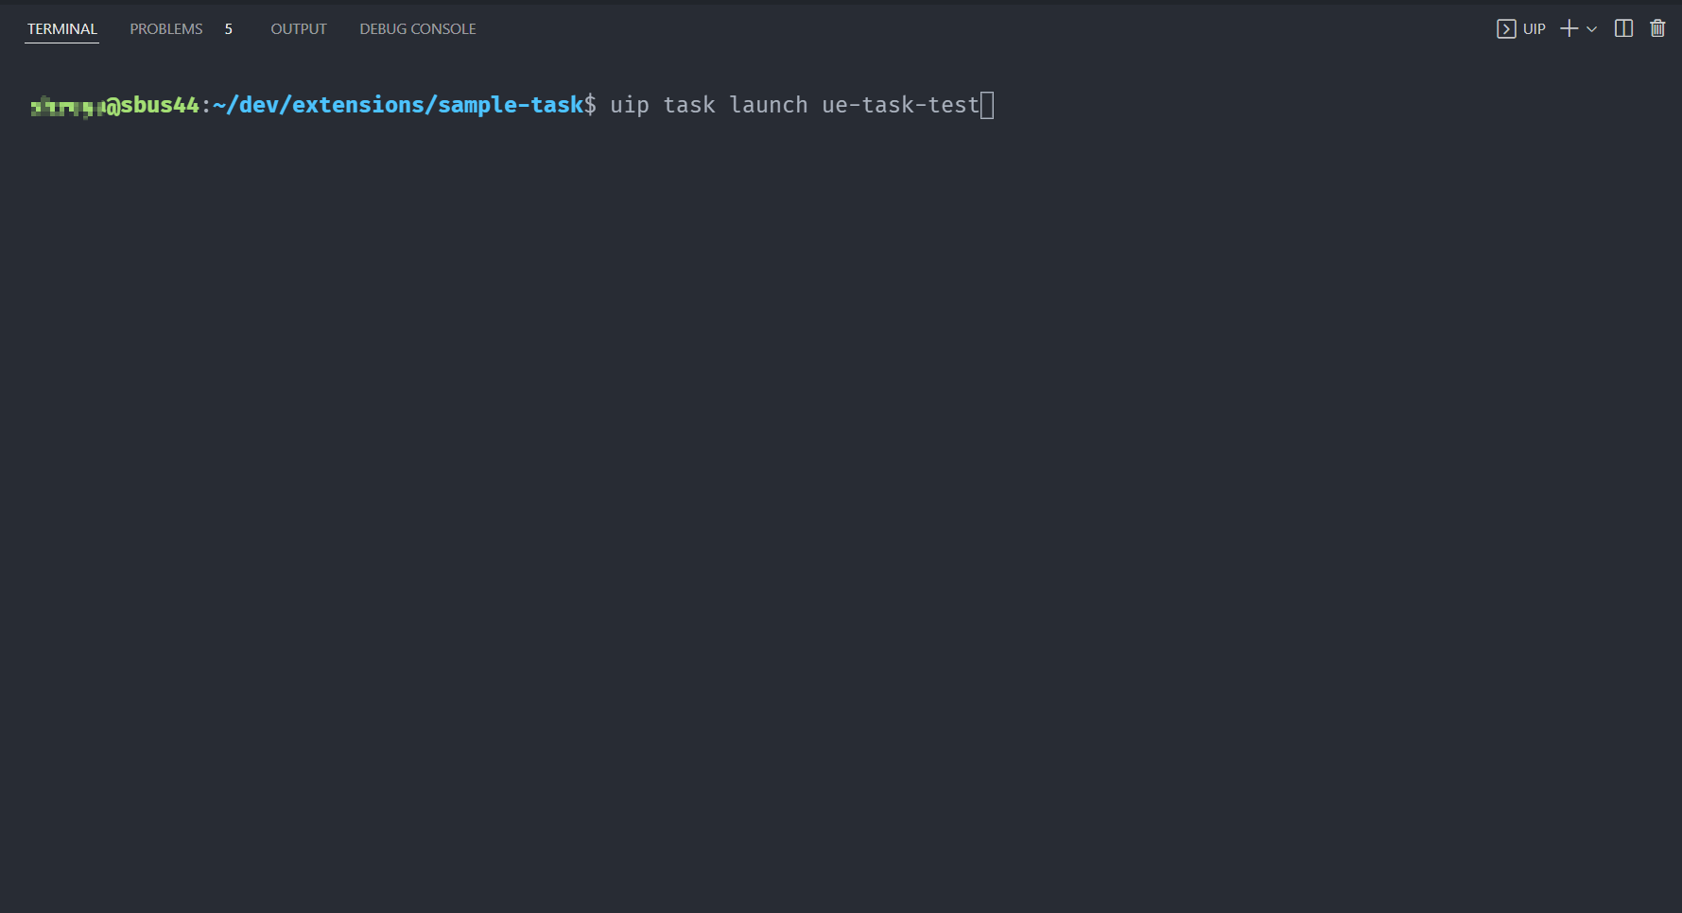Kill the terminal with the trash icon

(x=1657, y=29)
